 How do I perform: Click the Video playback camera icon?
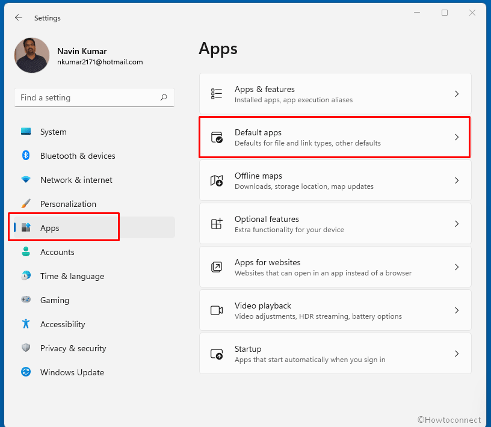(217, 310)
